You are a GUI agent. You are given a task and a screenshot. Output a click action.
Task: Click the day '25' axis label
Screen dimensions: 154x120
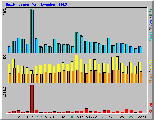[x=118, y=117]
